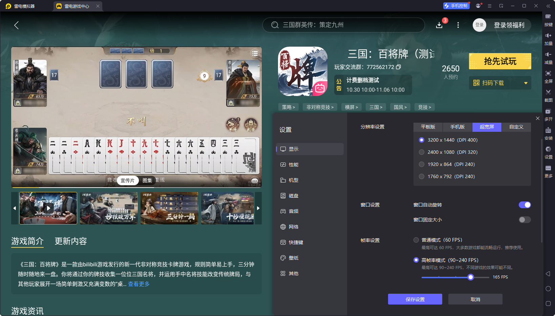Screen dimensions: 555x316
Task: Open the 查看更多 link in description
Action: pyautogui.click(x=139, y=284)
